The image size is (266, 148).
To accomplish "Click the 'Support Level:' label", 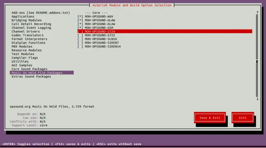I will coord(25,125).
